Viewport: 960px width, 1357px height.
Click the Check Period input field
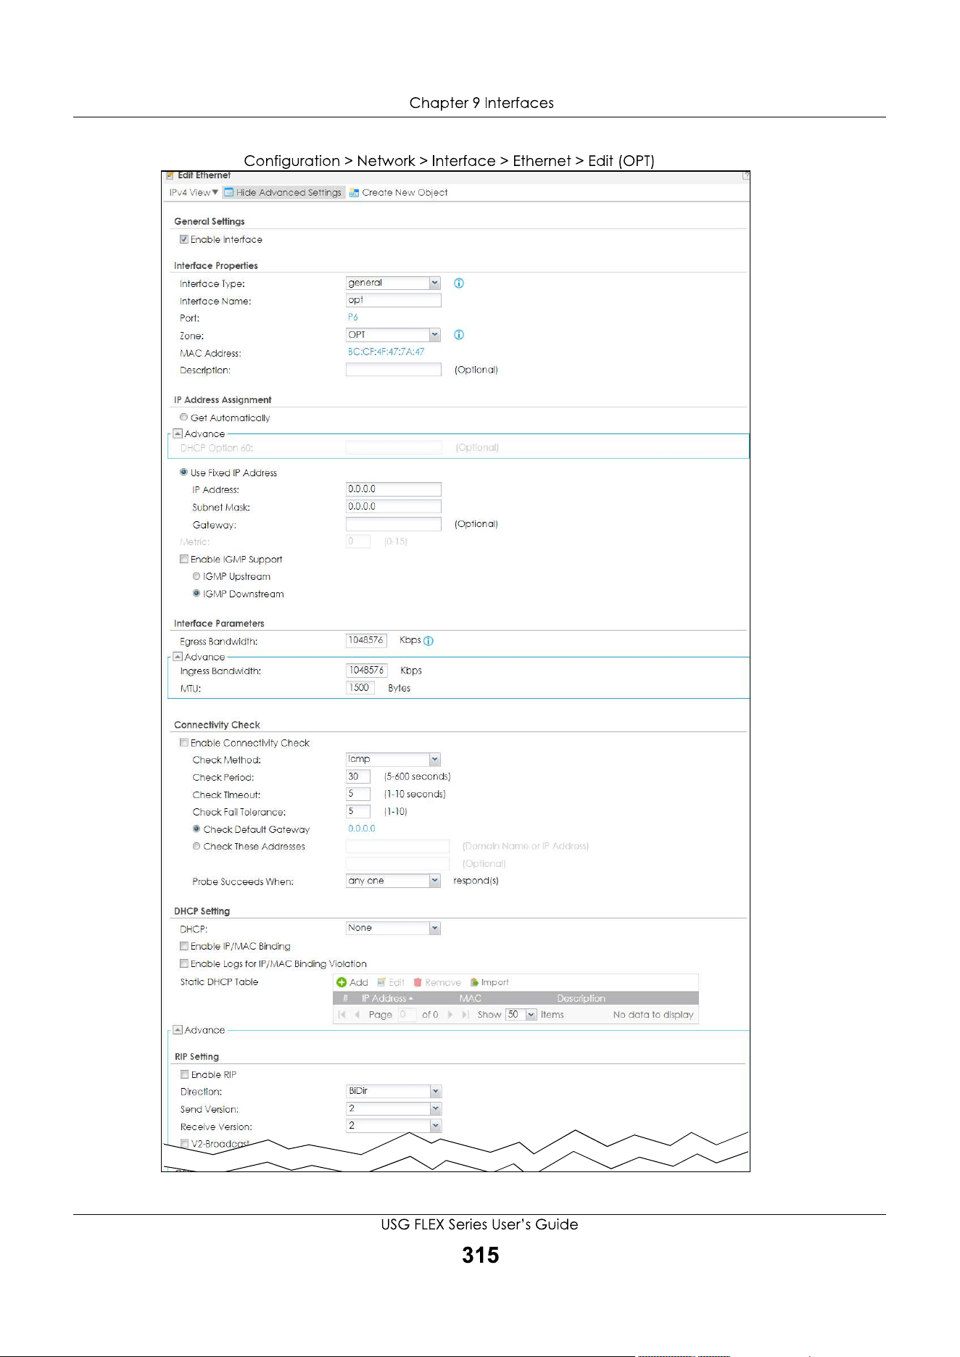[x=358, y=777]
